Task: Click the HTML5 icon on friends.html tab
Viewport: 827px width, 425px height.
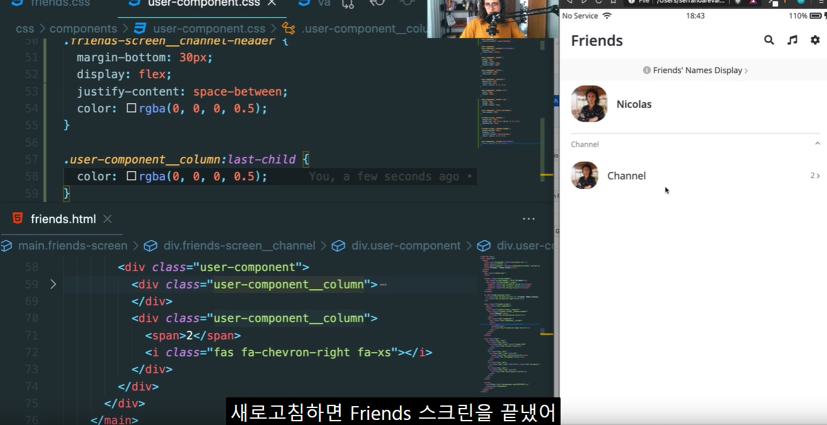Action: pos(18,218)
